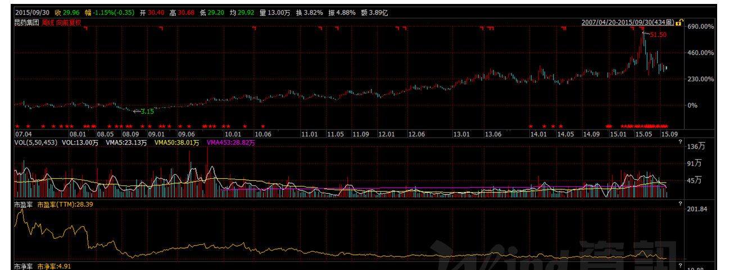Jump to 08.09 on the time axis
Image resolution: width=734 pixels, height=270 pixels.
click(131, 134)
